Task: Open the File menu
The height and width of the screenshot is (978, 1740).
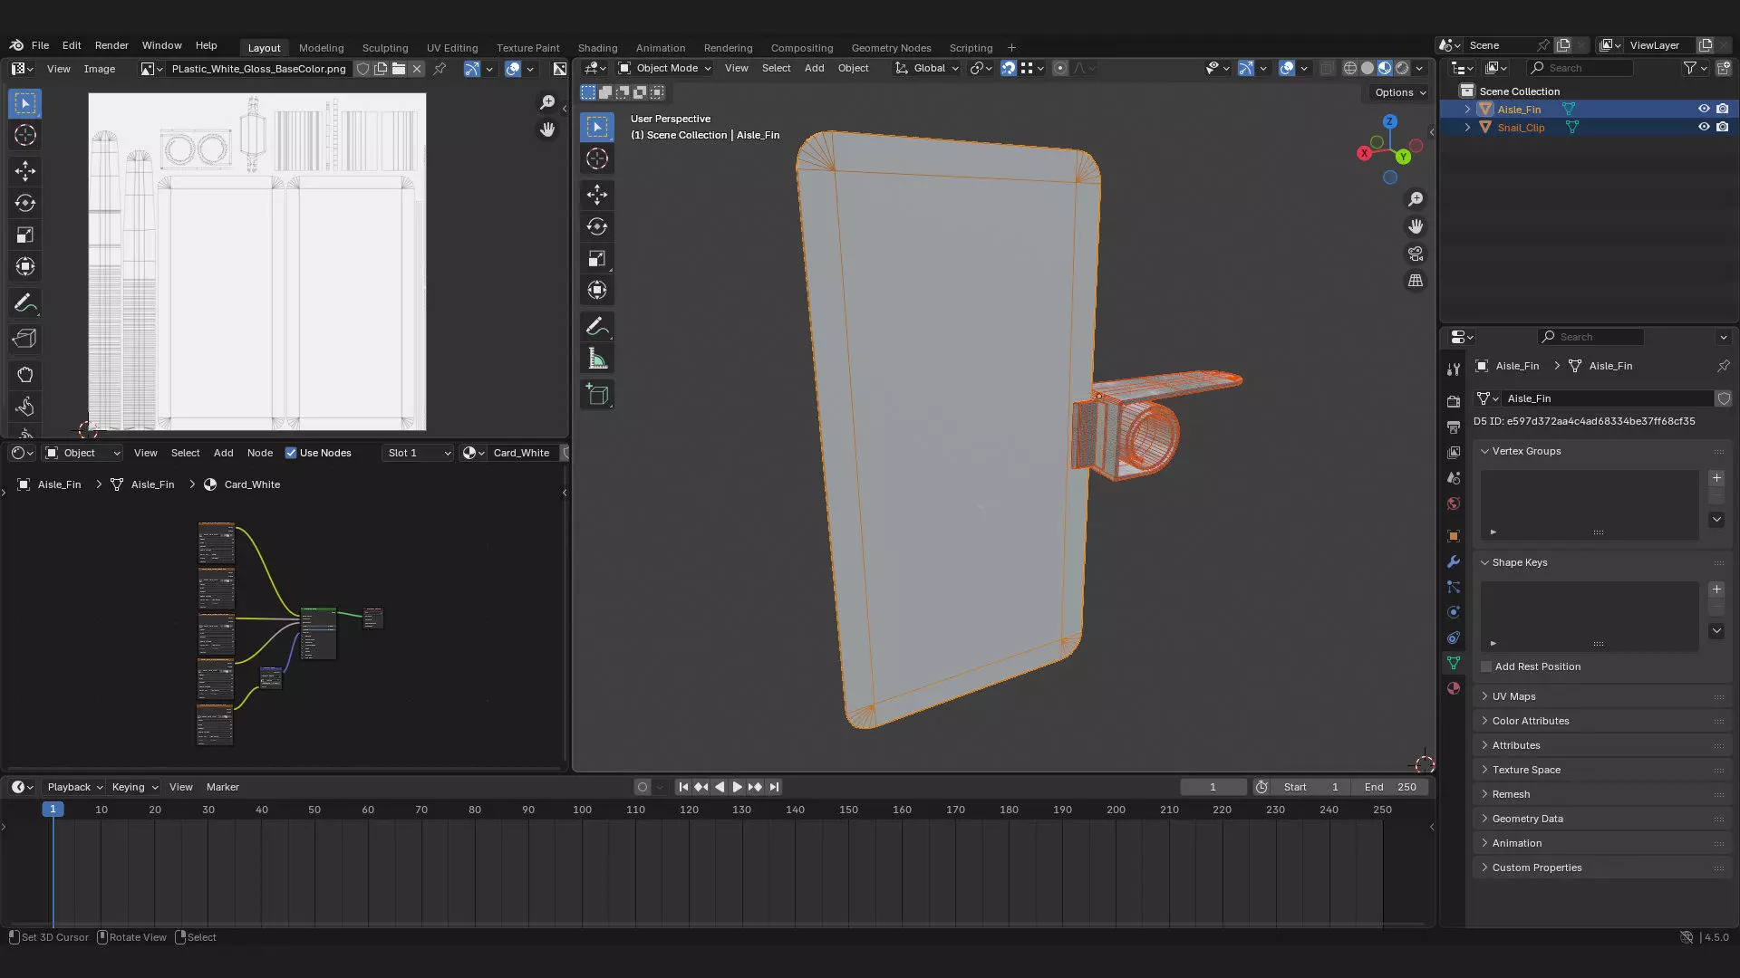Action: coord(40,45)
